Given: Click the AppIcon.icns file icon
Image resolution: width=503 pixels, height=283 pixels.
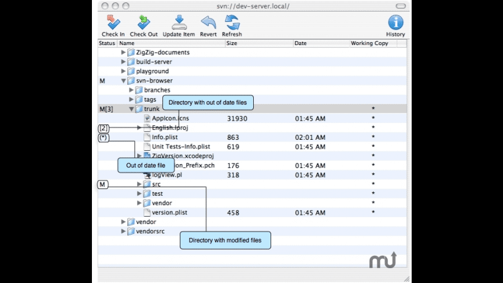Looking at the screenshot, I should click(x=147, y=118).
